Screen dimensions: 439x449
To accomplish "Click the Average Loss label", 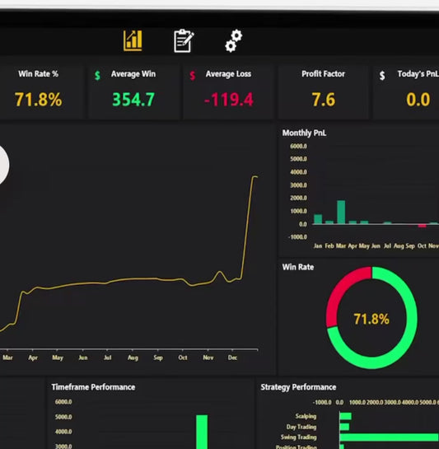I will tap(228, 74).
